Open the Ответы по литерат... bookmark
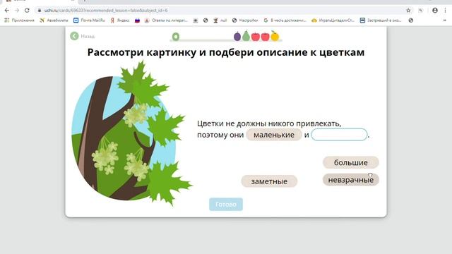This screenshot has height=254, width=452. [166, 20]
